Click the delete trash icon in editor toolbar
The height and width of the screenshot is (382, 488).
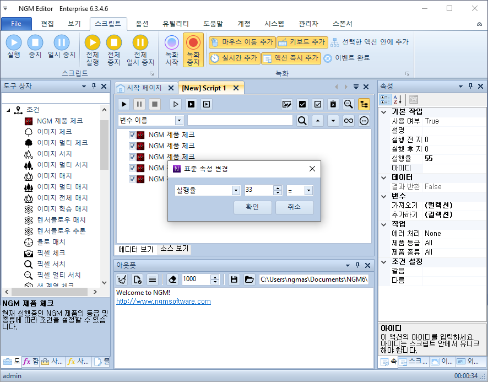click(x=333, y=104)
